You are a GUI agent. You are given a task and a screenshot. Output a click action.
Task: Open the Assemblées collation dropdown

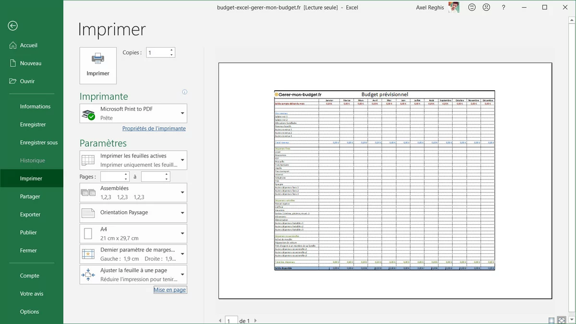[x=182, y=192]
